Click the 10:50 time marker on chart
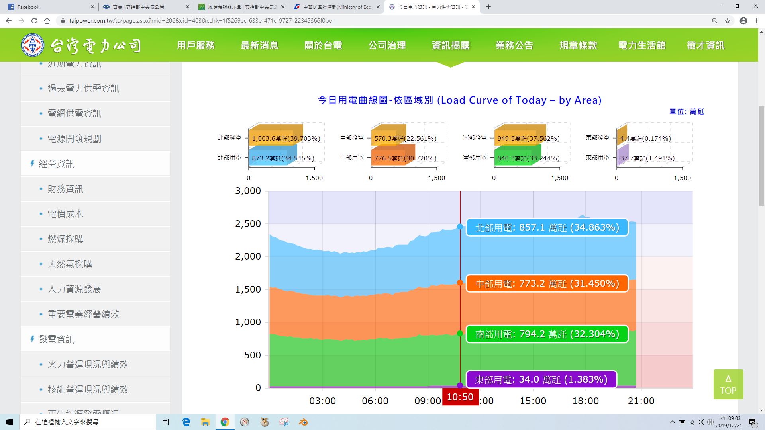Screen dimensions: 765x430 (460, 397)
